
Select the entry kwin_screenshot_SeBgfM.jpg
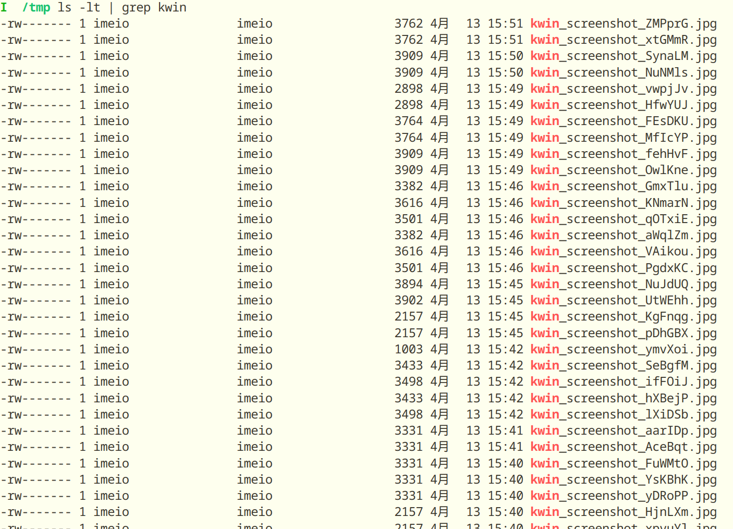[624, 366]
